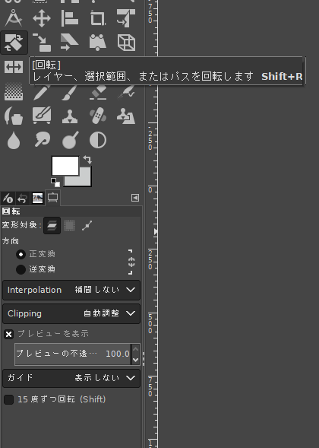Image resolution: width=319 pixels, height=448 pixels.
Task: Open the ガイド dropdown
Action: click(71, 378)
